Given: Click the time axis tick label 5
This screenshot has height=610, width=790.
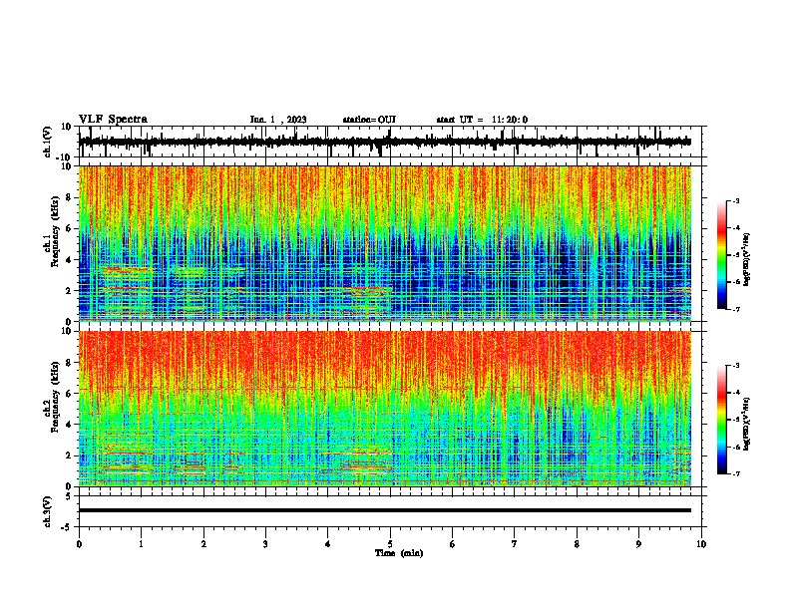Looking at the screenshot, I should pyautogui.click(x=390, y=544).
